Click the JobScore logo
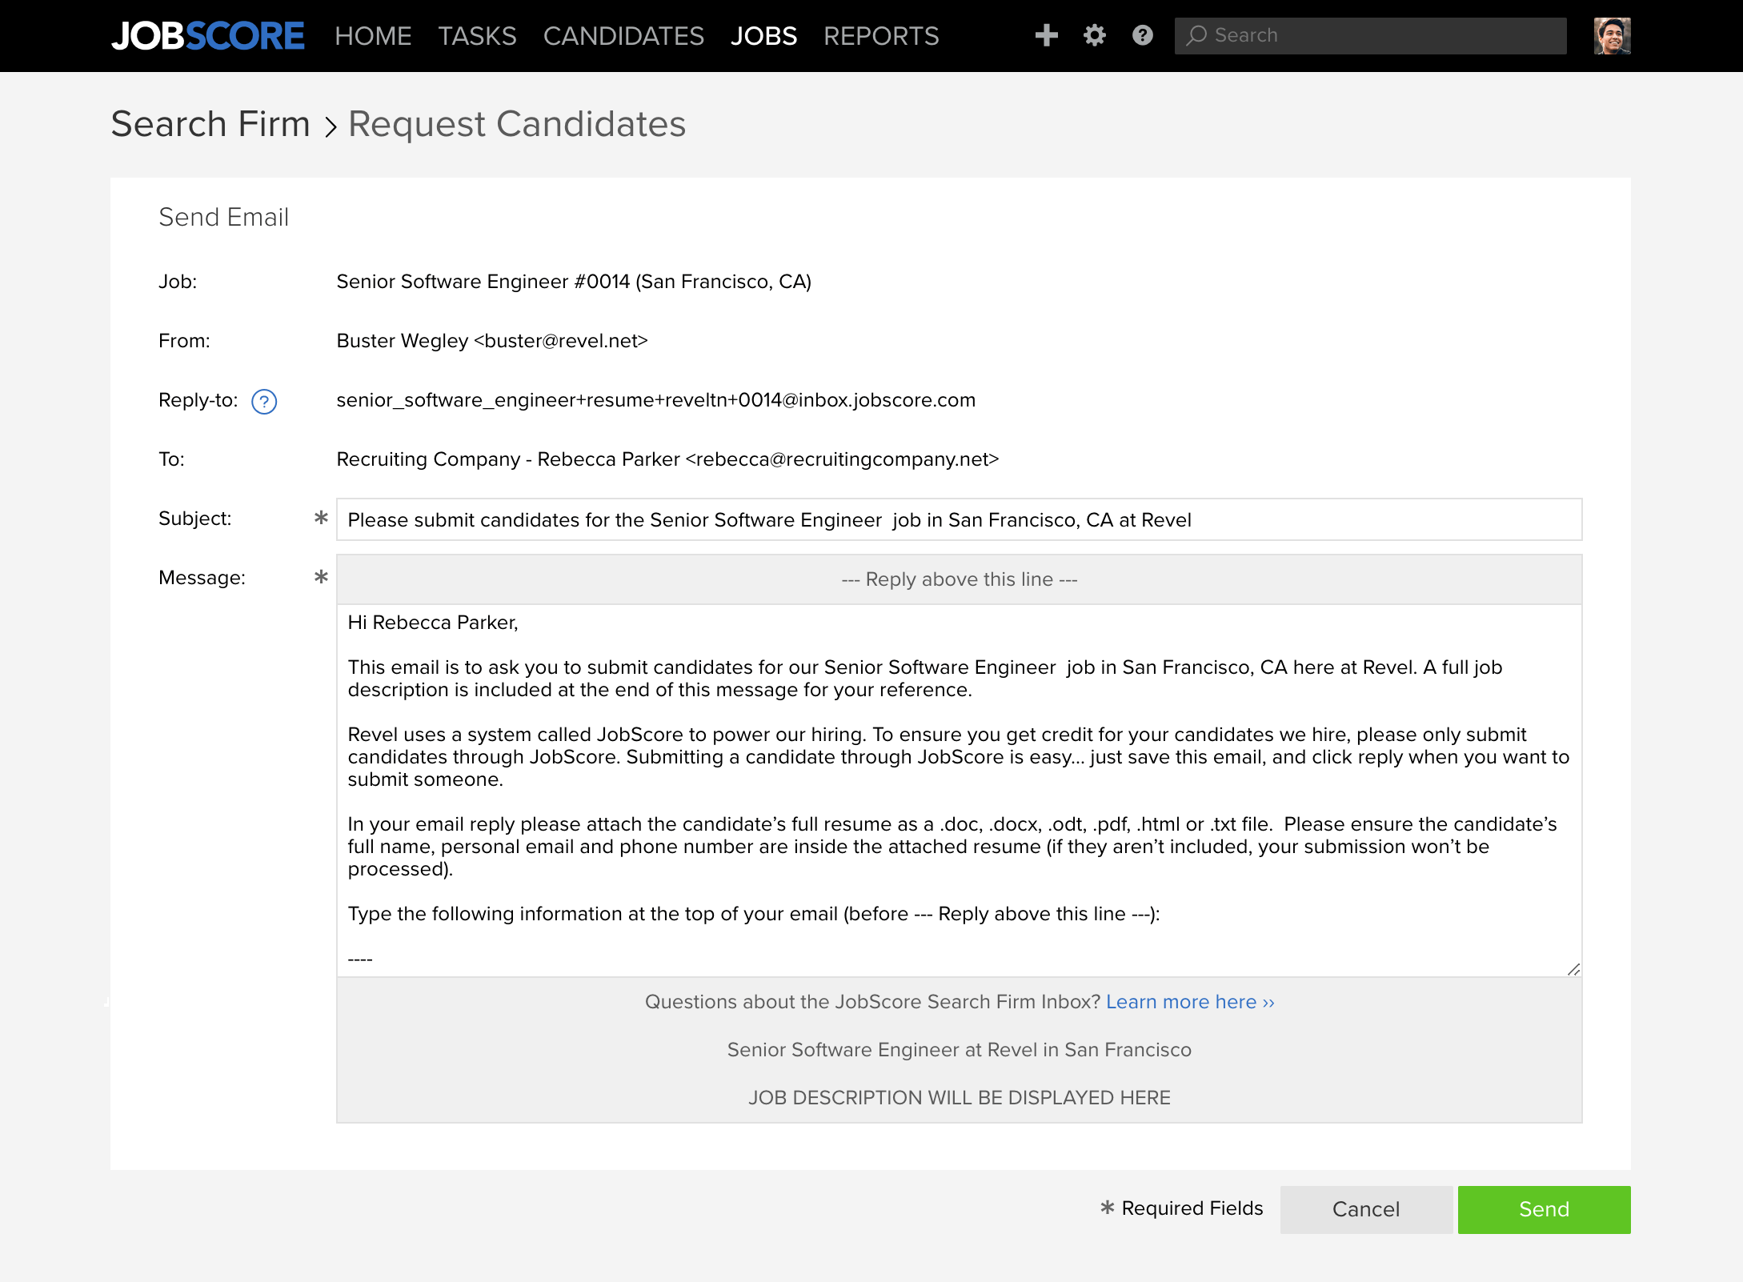1743x1282 pixels. [207, 36]
